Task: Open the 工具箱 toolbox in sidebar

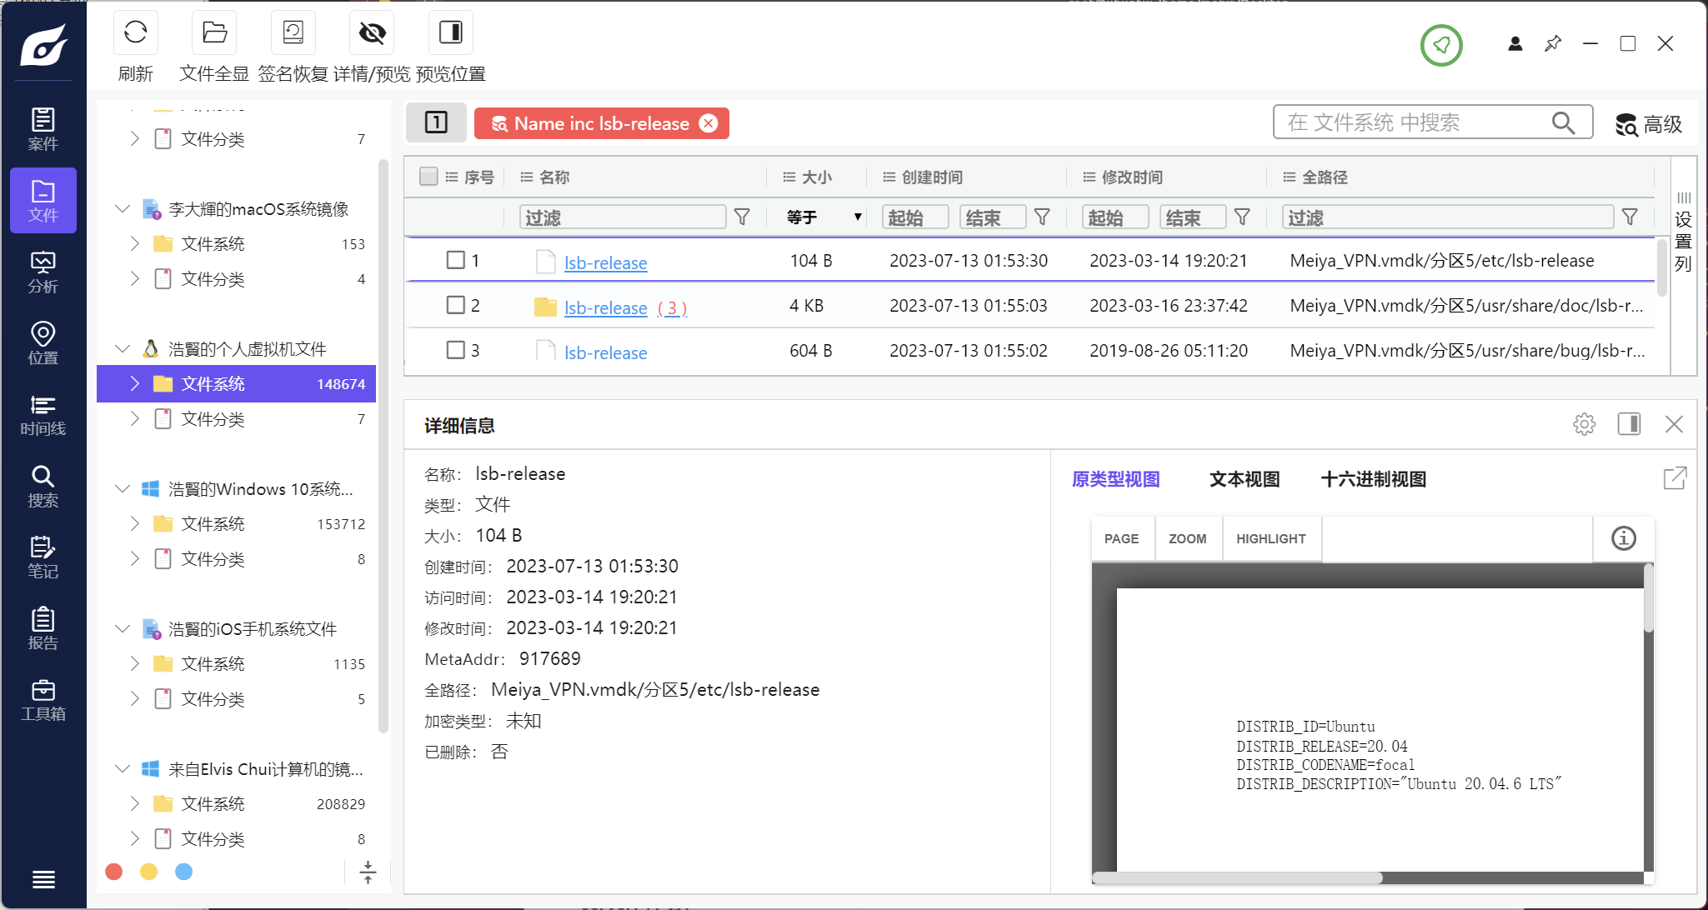Action: [x=43, y=700]
